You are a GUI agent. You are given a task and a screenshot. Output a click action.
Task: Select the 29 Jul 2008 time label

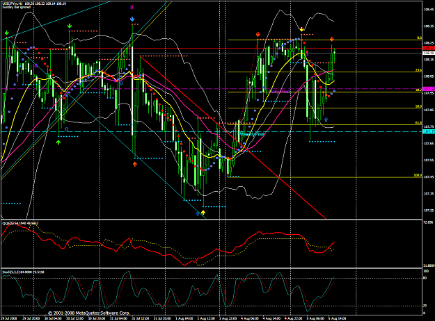[x=9, y=318]
